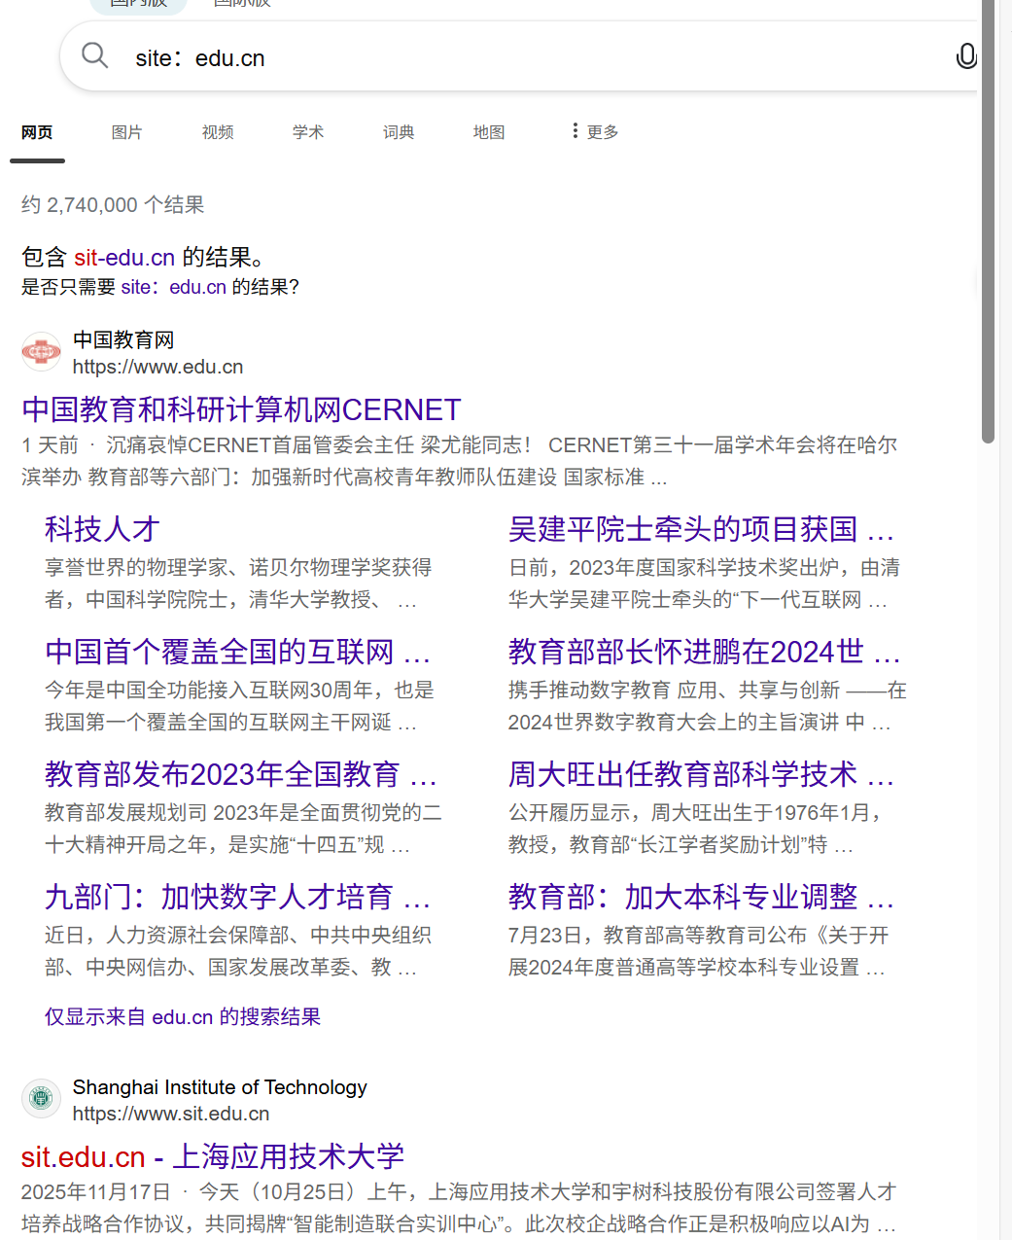Open 教育部部长怀进鹏在2024世 sublink

pyautogui.click(x=704, y=652)
